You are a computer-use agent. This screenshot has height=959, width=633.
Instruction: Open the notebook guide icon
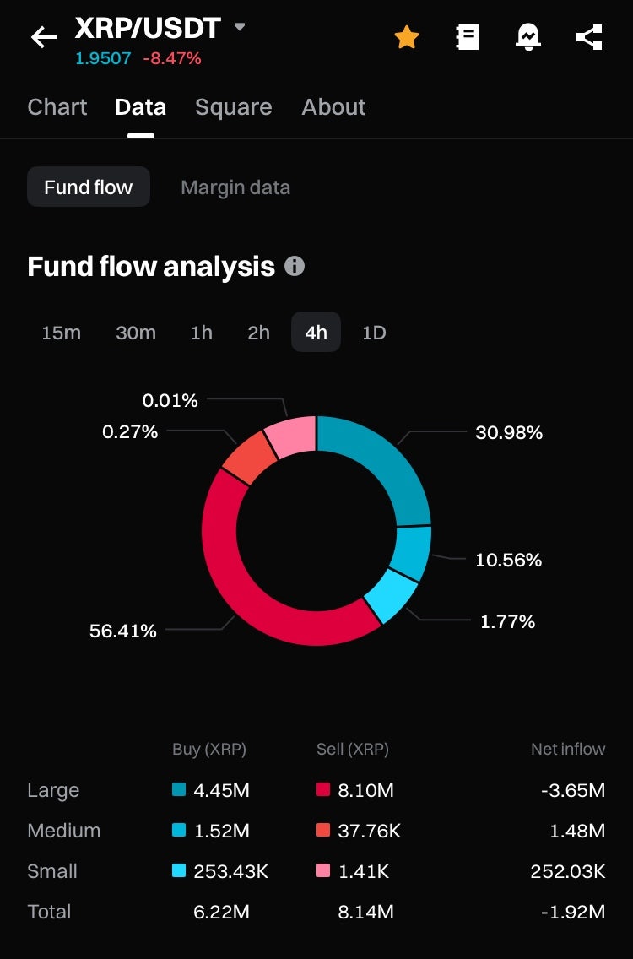468,37
